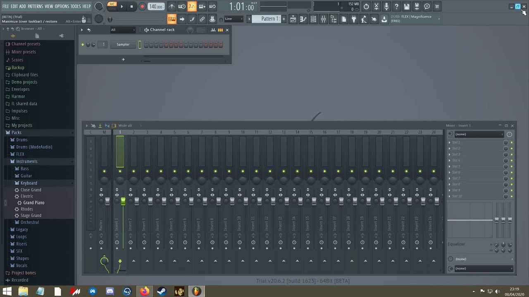The width and height of the screenshot is (529, 297).
Task: Save the project with the floppy icon
Action: (407, 7)
